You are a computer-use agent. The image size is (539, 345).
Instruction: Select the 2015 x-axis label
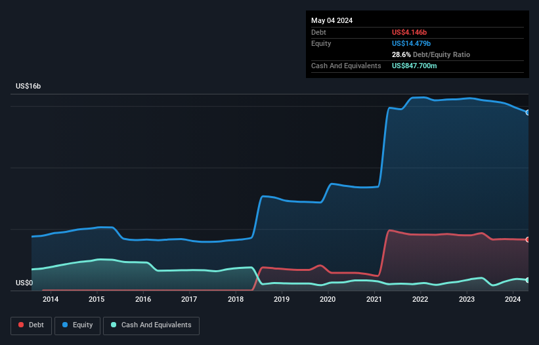[97, 299]
